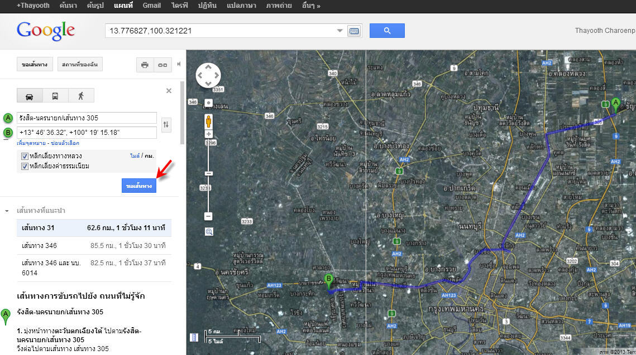Open ภาพถ่าย in top bar
The height and width of the screenshot is (355, 636).
(279, 6)
